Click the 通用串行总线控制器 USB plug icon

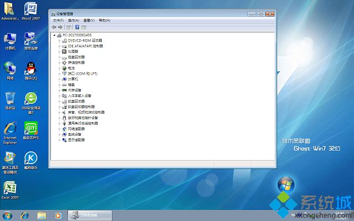[64, 123]
